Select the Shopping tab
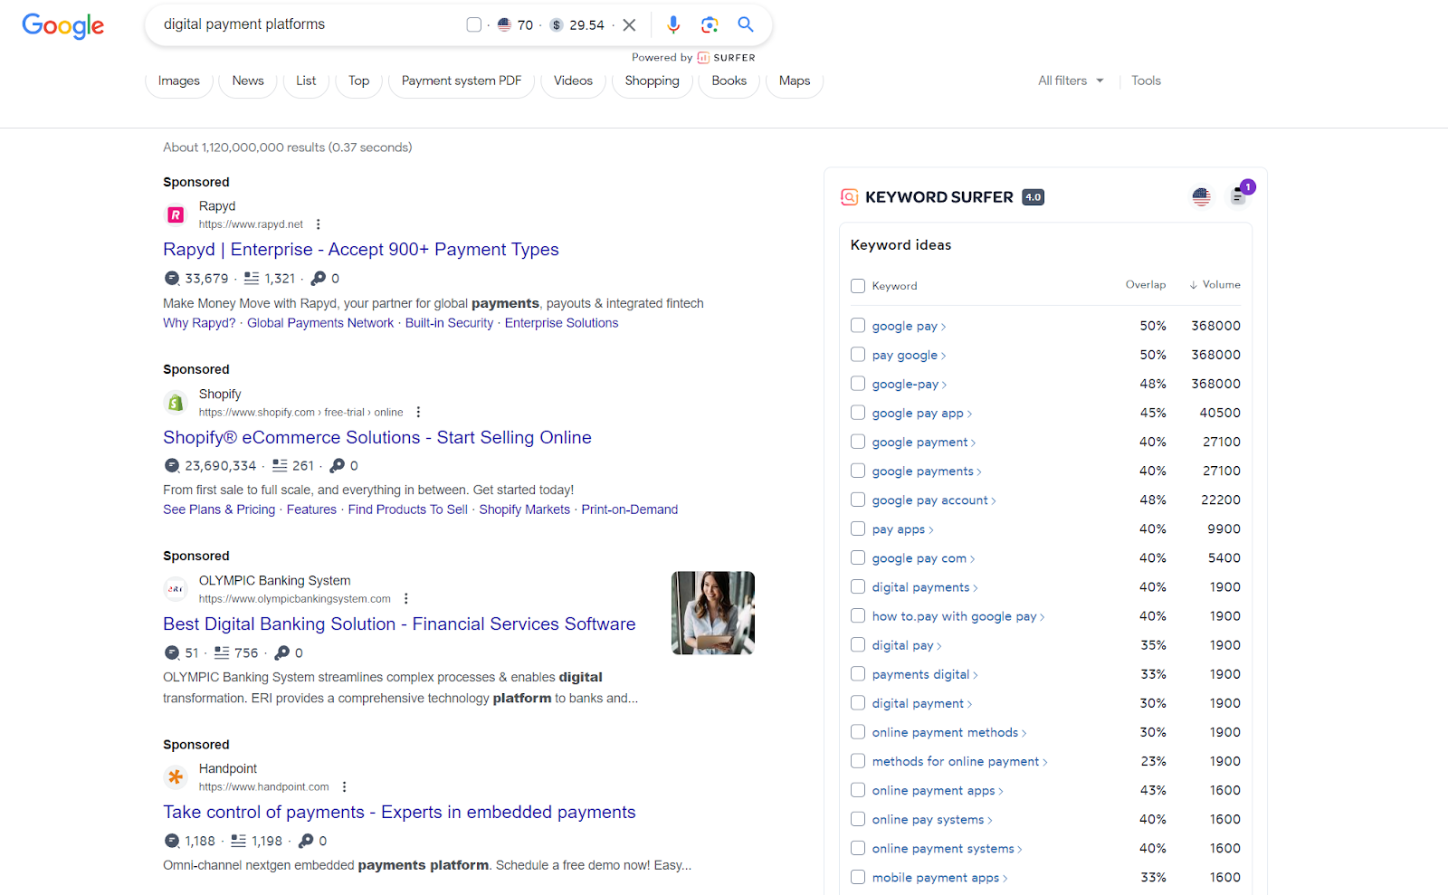Image resolution: width=1448 pixels, height=895 pixels. [x=652, y=81]
